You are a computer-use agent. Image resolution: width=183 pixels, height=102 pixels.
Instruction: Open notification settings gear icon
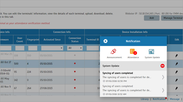coord(105,41)
